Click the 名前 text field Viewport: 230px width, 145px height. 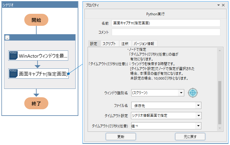166,23
